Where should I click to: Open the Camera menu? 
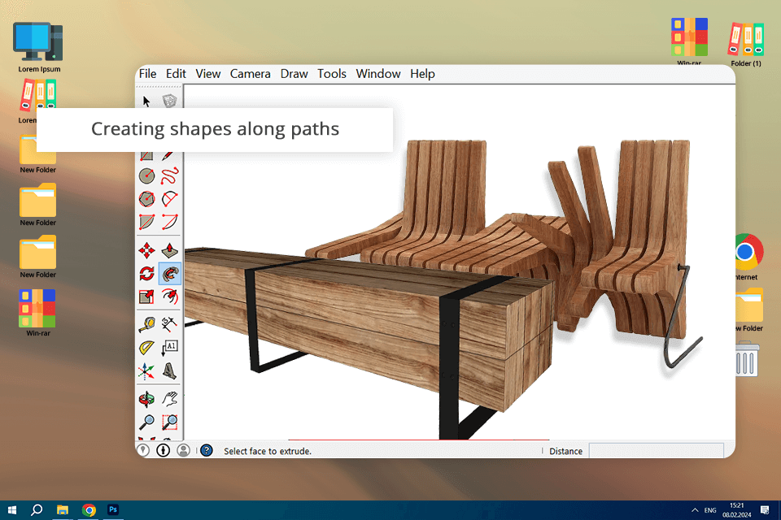(250, 74)
